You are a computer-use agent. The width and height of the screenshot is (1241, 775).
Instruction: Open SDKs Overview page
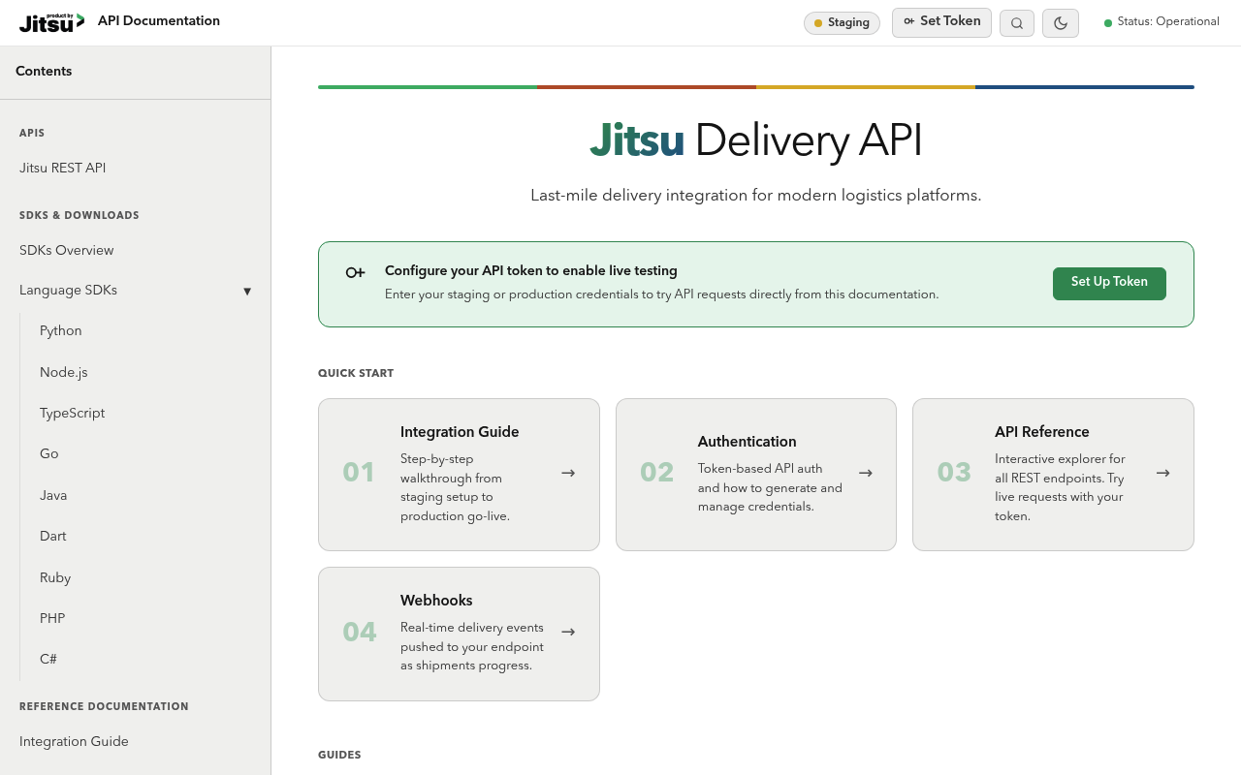tap(67, 251)
